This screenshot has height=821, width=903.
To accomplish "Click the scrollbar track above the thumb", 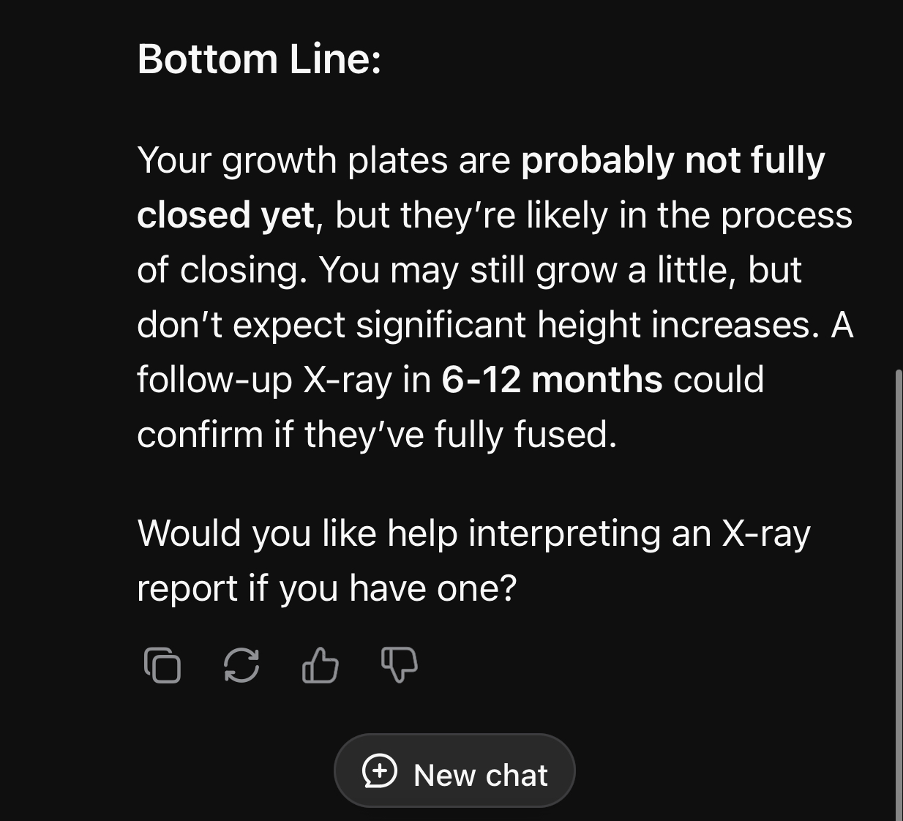I will pyautogui.click(x=899, y=183).
